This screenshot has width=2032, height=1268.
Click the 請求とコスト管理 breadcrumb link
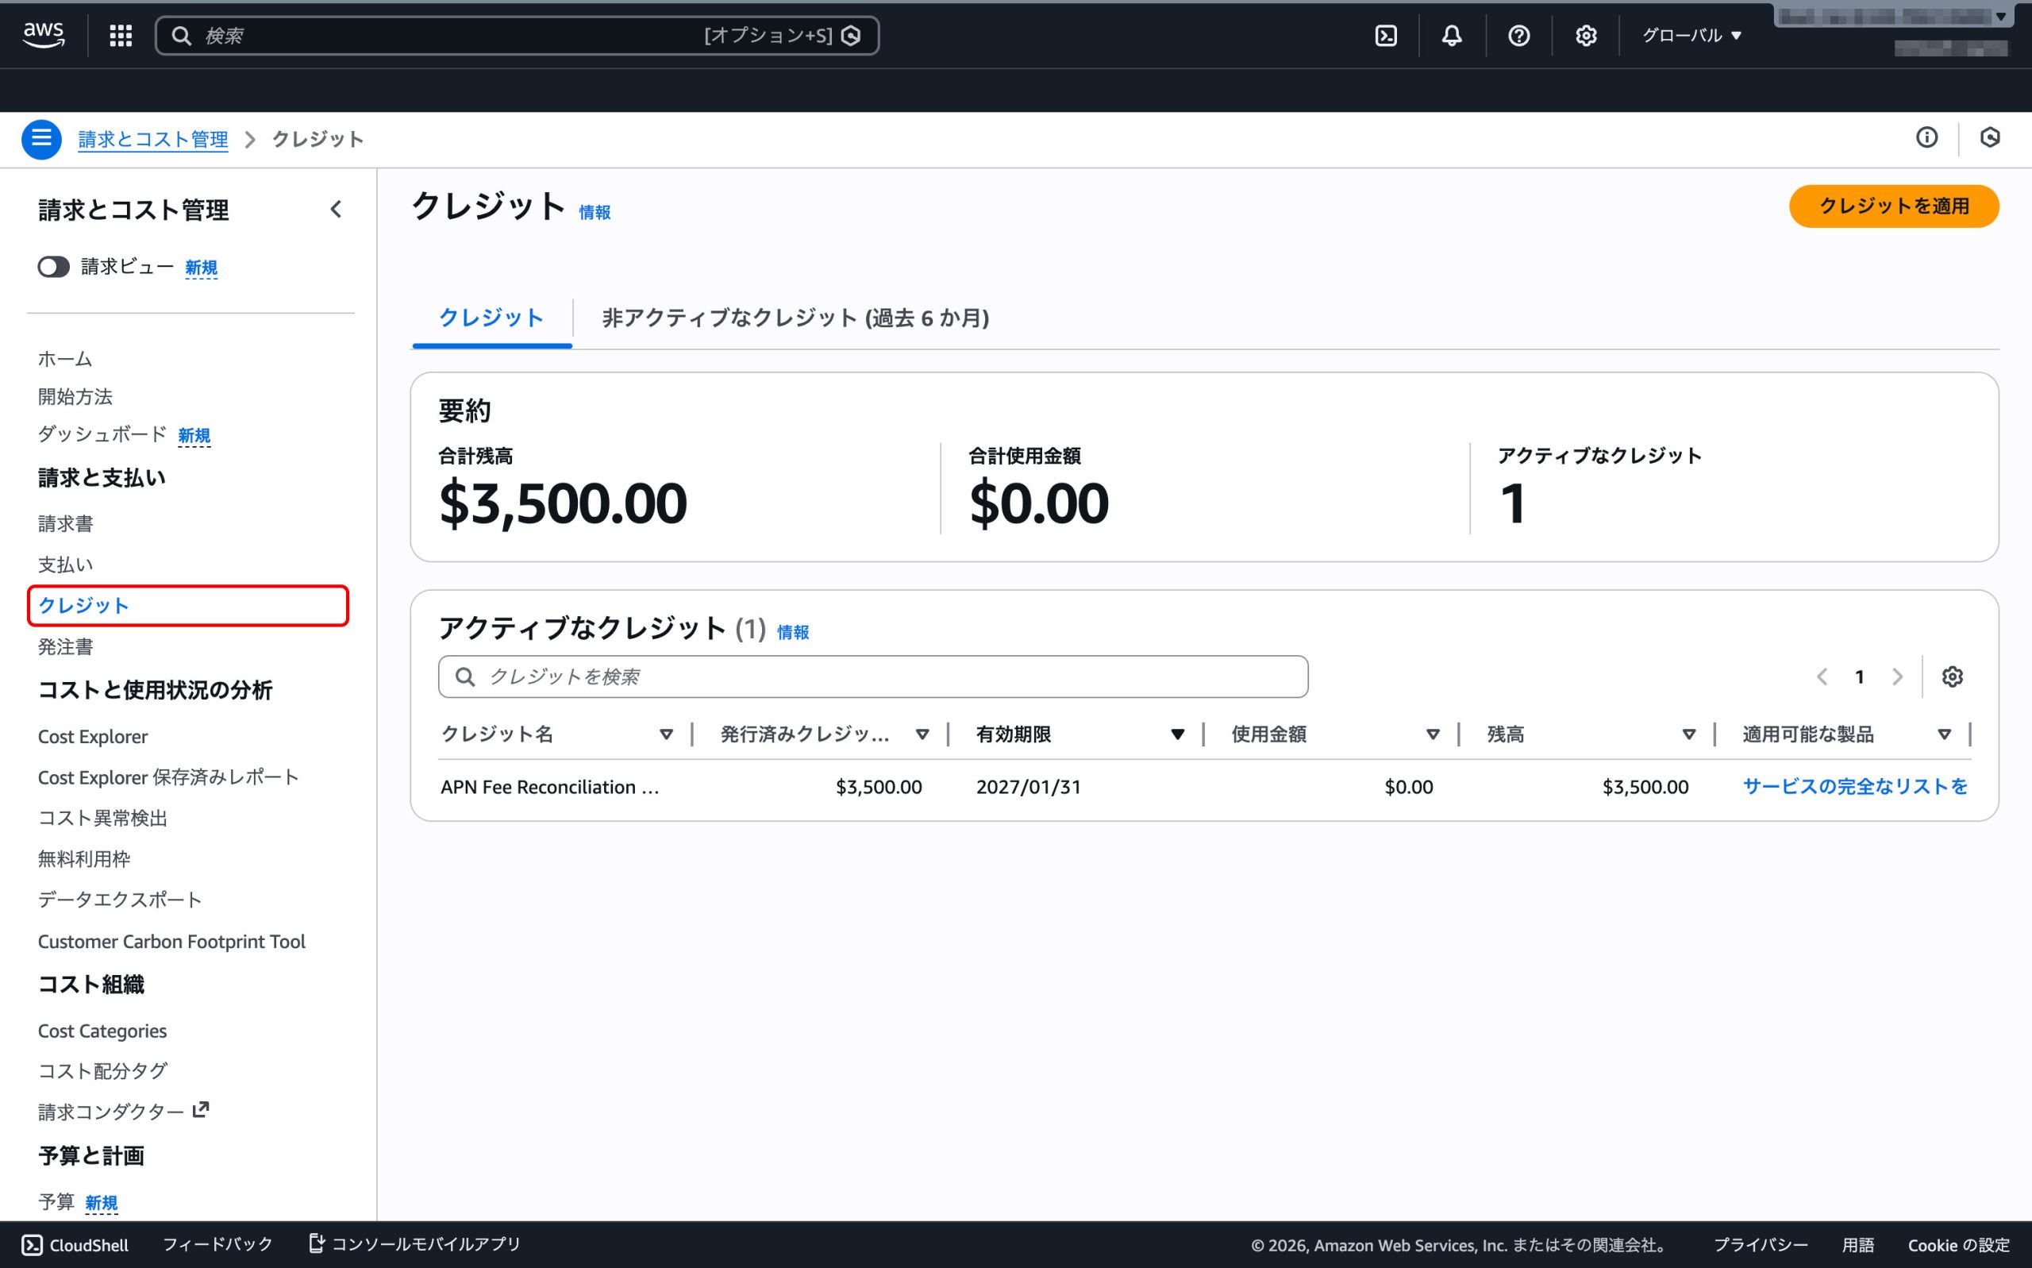pyautogui.click(x=152, y=139)
